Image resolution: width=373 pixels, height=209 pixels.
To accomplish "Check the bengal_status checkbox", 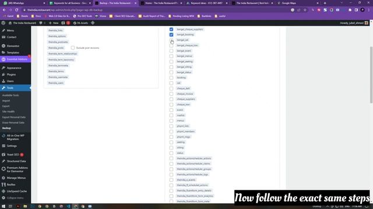I will point(171,72).
